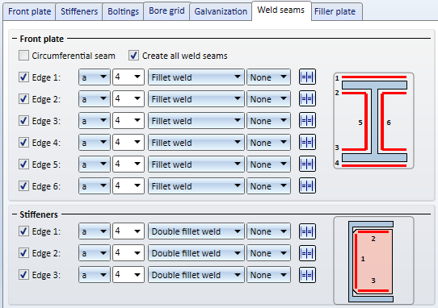
Task: Expand the Fillet weld dropdown for Front plate Edge 1
Action: coord(196,77)
